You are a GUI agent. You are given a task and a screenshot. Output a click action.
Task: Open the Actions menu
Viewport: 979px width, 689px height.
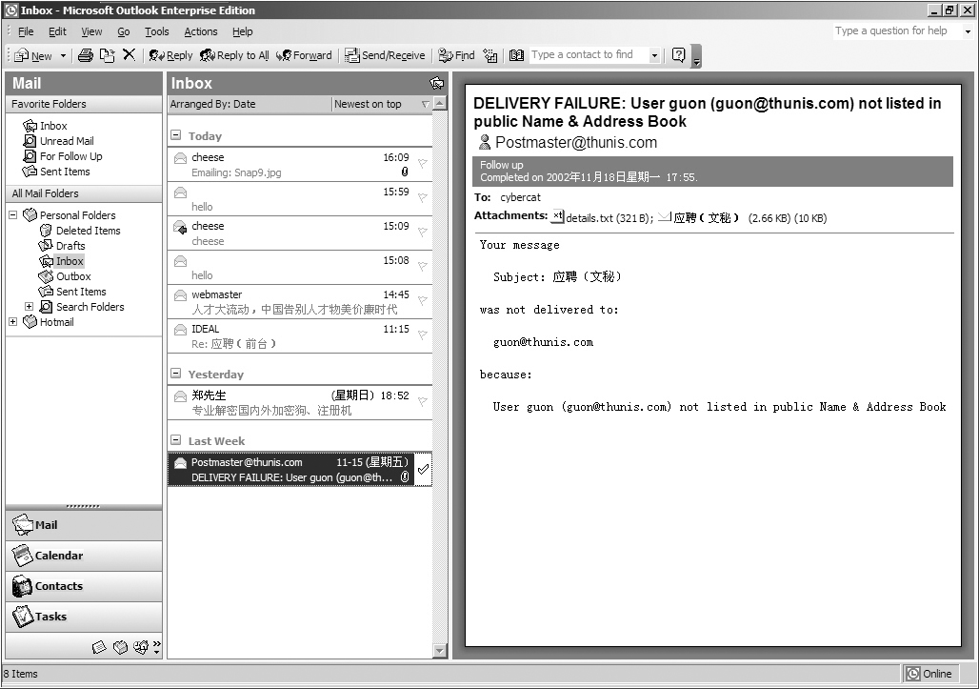(200, 31)
